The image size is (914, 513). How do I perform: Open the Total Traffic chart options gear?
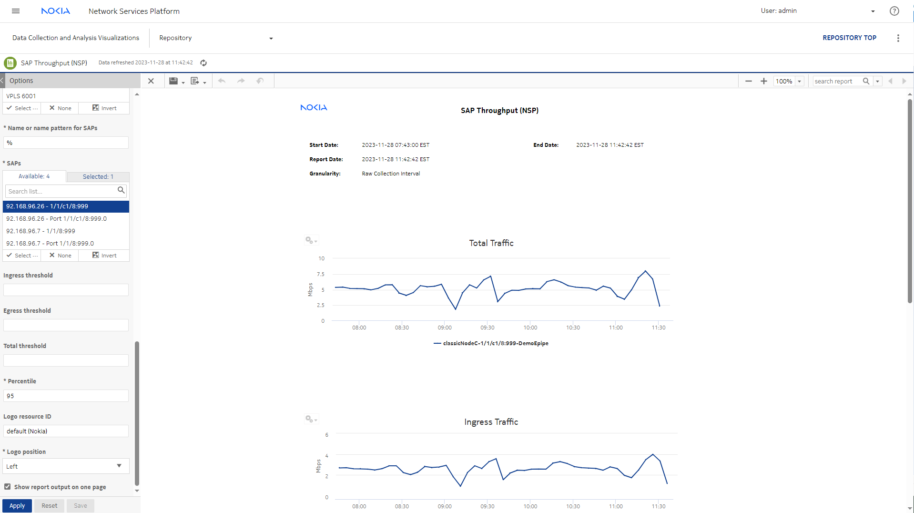pyautogui.click(x=310, y=240)
